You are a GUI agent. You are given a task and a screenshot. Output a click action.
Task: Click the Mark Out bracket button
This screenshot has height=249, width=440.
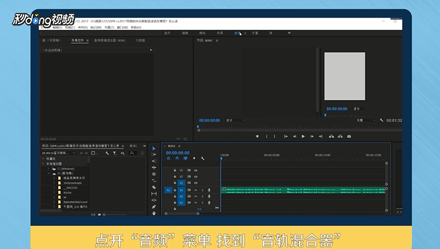coord(275,137)
